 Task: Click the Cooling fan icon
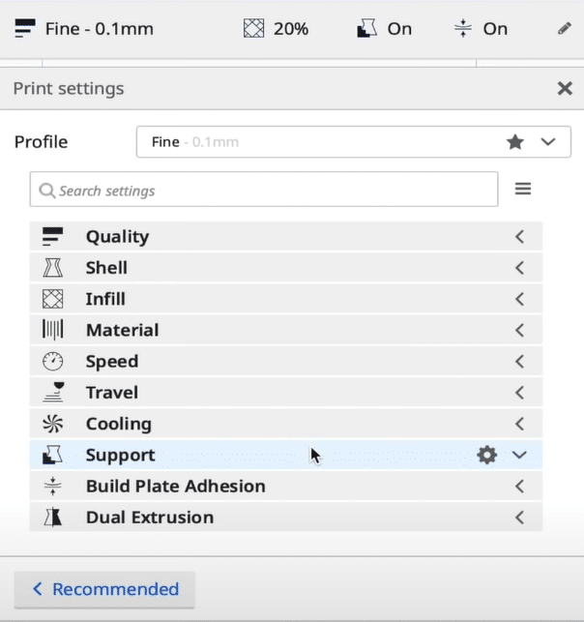pyautogui.click(x=52, y=424)
